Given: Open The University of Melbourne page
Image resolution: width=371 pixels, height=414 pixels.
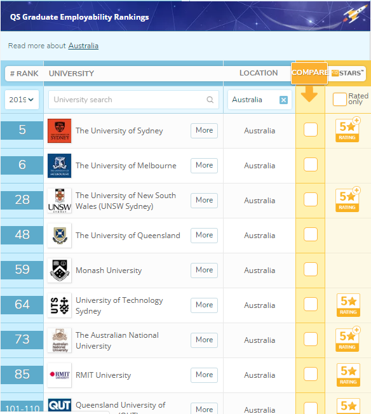Looking at the screenshot, I should [126, 166].
